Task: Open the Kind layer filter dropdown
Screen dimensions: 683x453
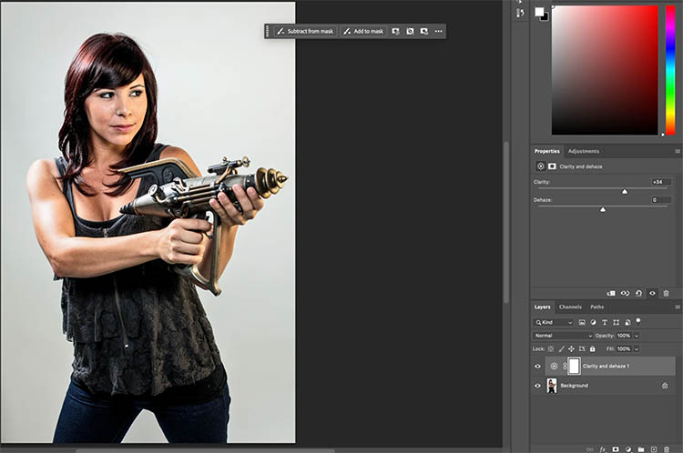Action: [x=554, y=322]
